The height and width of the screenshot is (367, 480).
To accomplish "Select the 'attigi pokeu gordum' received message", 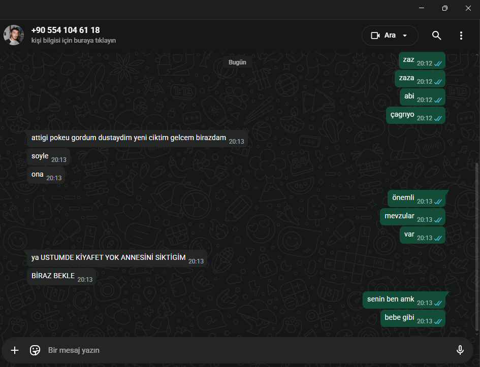I will click(138, 139).
